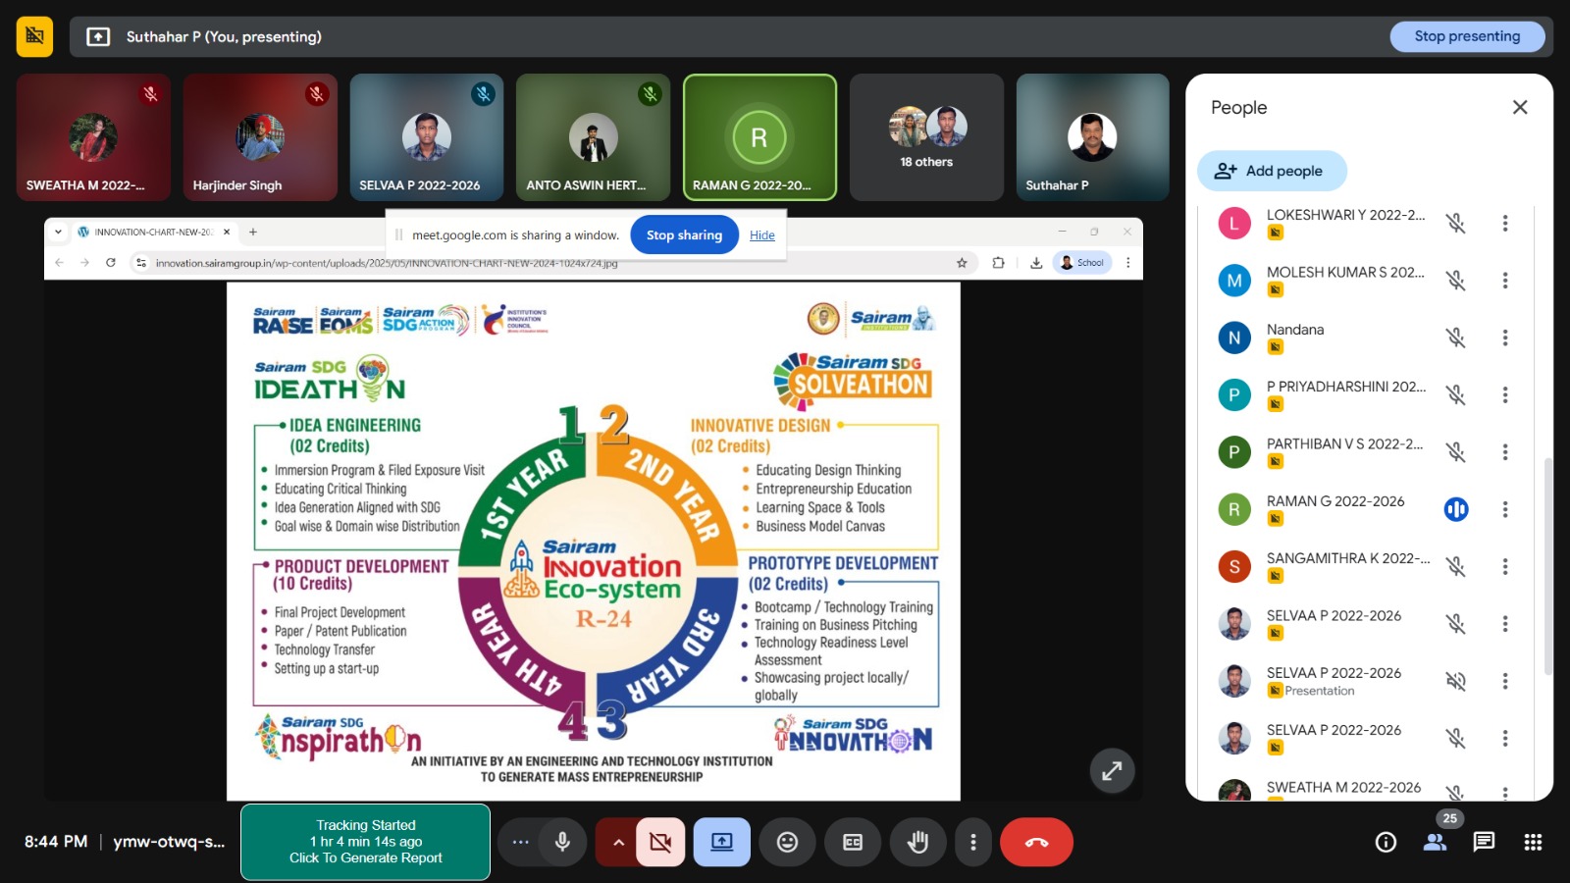Click PARTHIBAN V S's muted mic icon

click(x=1456, y=452)
